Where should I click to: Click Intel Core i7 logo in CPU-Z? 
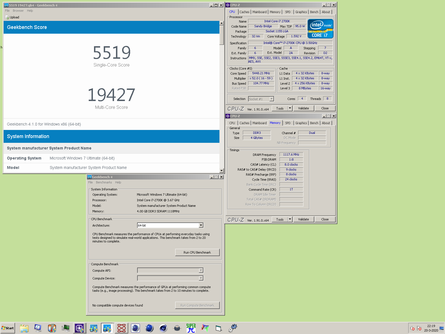click(320, 28)
